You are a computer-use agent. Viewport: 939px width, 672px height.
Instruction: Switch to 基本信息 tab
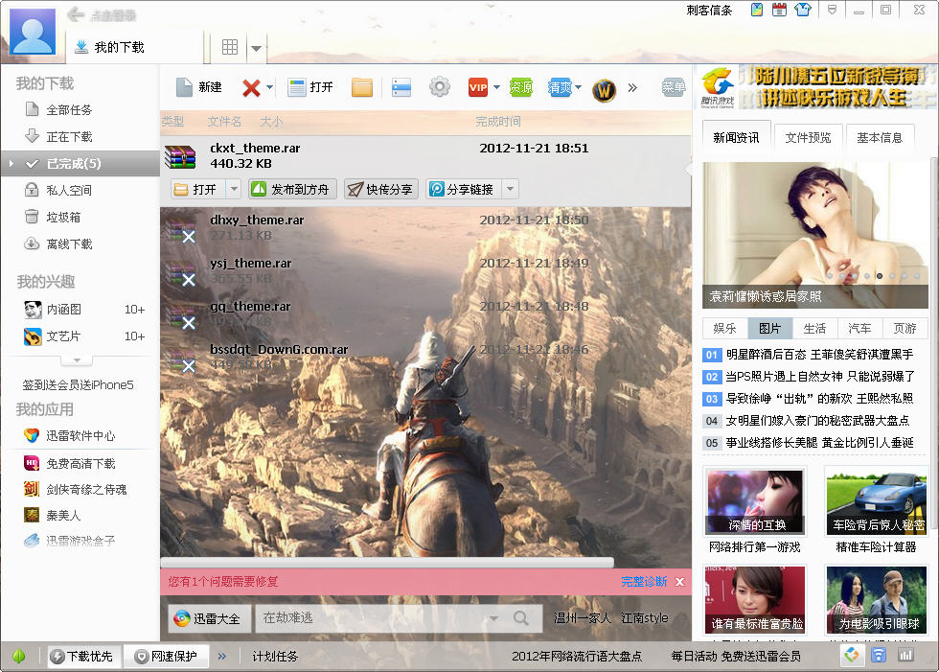(880, 138)
